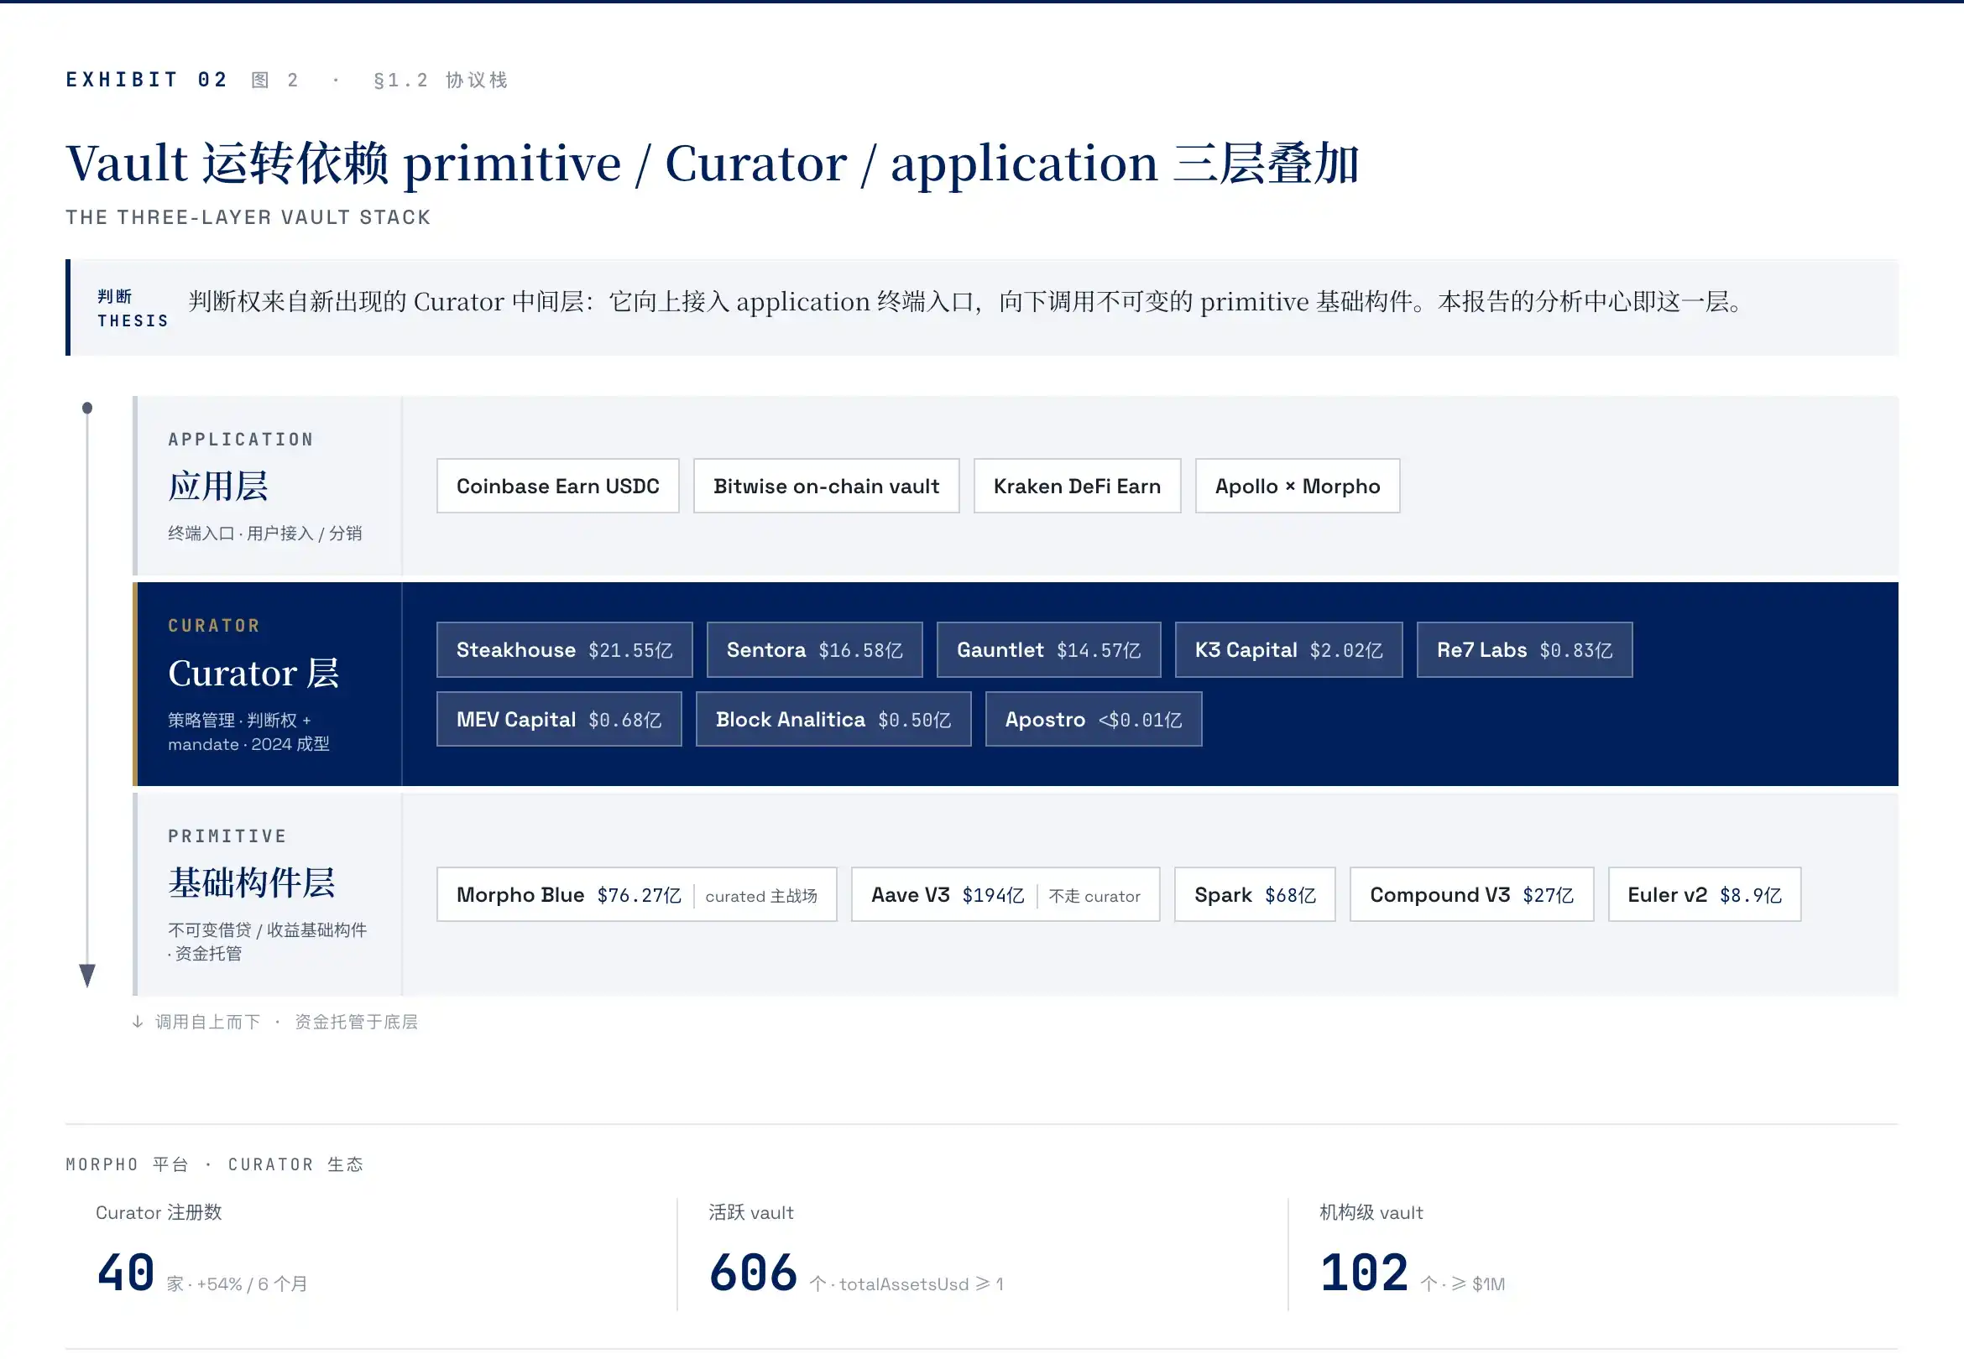
Task: Click the Curator 层 heading
Action: coord(253,673)
